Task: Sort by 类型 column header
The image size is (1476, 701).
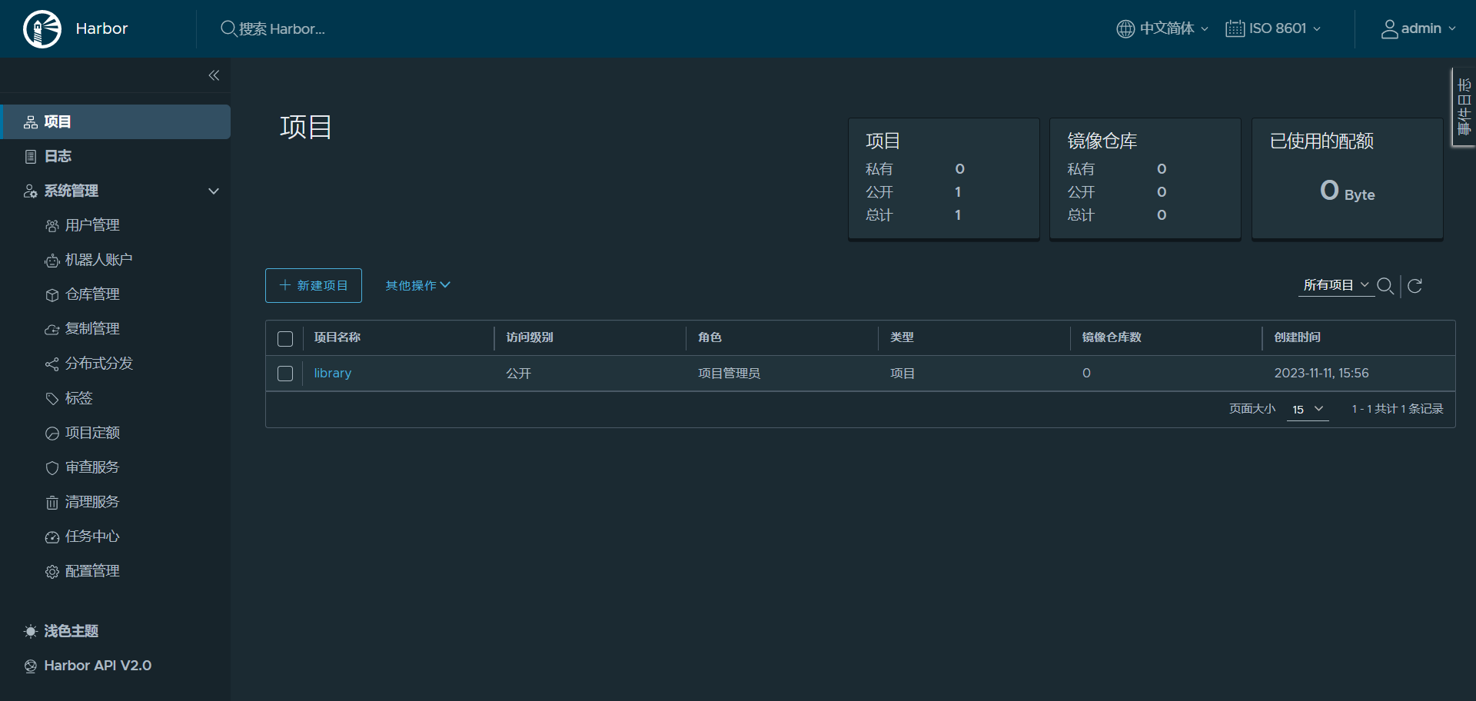Action: pyautogui.click(x=903, y=338)
